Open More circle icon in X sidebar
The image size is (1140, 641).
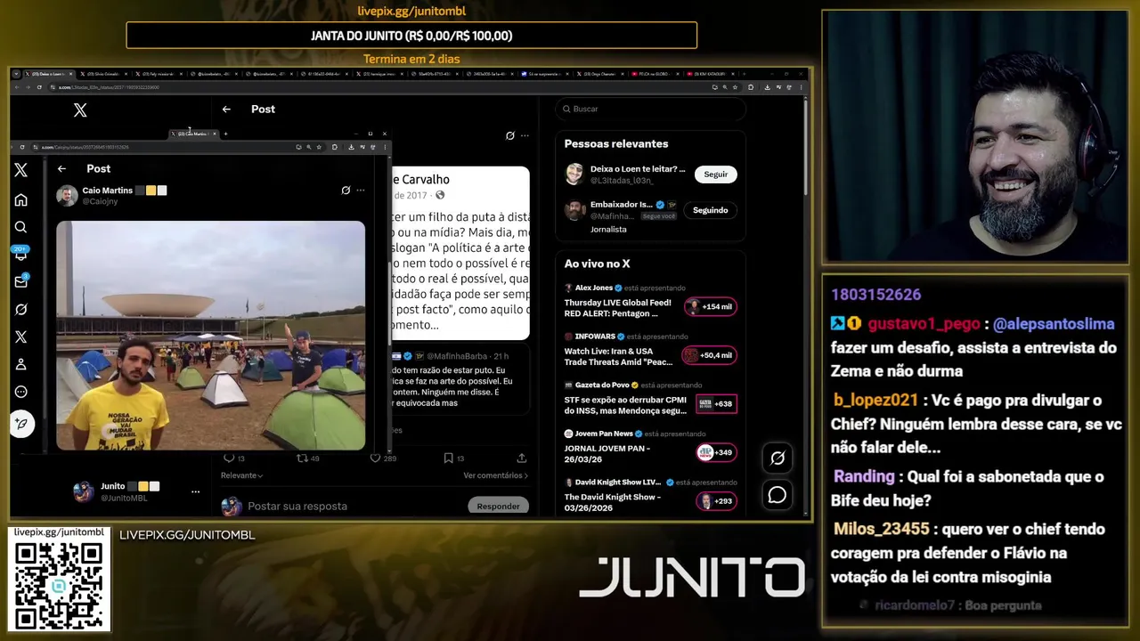[21, 392]
